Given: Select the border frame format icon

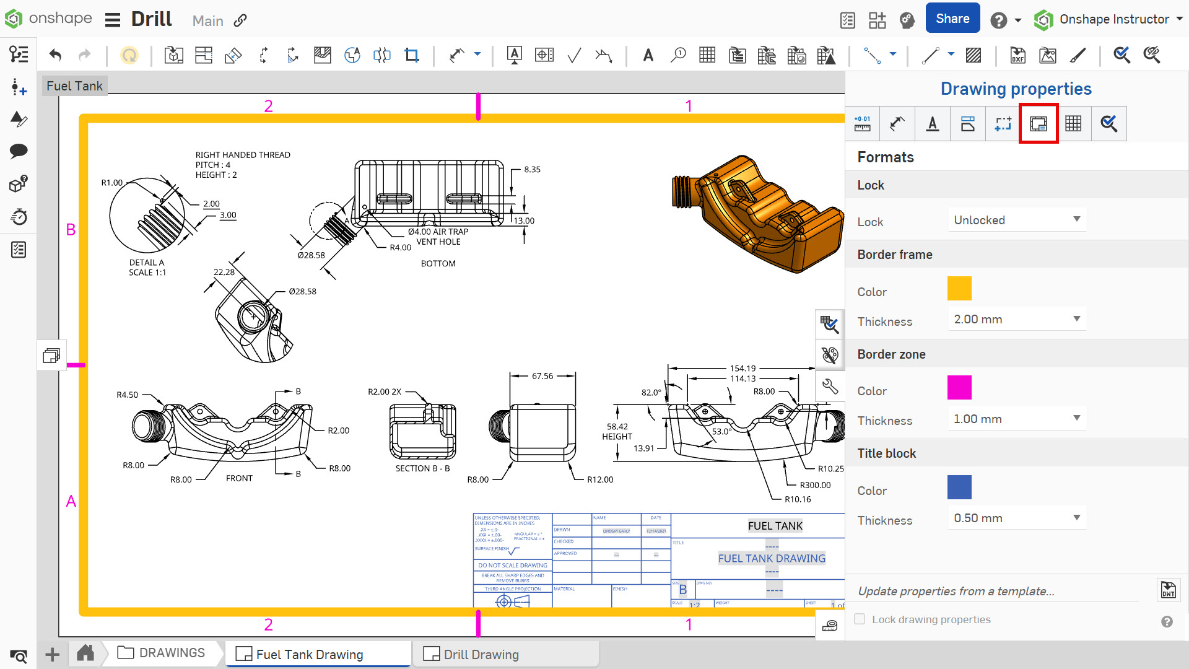Looking at the screenshot, I should pos(1039,123).
